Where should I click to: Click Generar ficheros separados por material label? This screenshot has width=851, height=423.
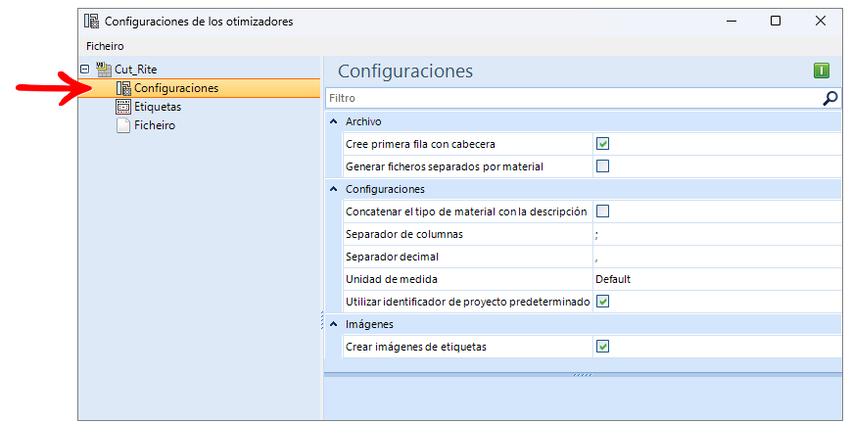pos(445,166)
